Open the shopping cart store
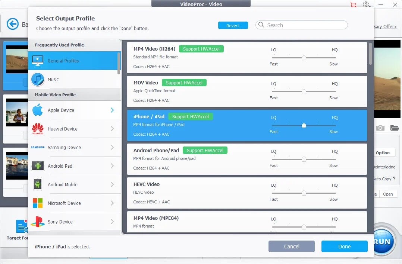 [x=353, y=4]
